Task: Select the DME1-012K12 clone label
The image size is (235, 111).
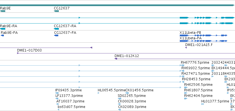Action: [x=127, y=56]
